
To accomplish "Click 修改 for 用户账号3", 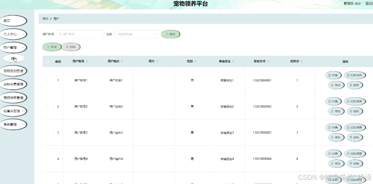I will click(336, 137).
